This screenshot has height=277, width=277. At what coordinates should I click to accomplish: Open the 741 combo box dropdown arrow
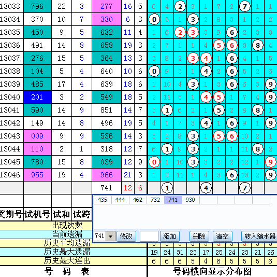coord(111,236)
